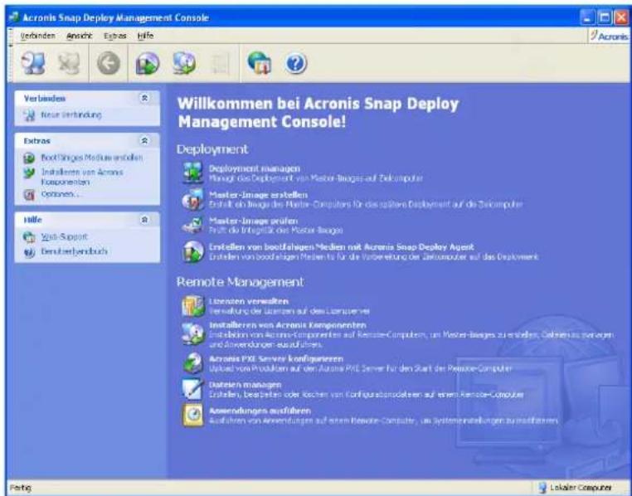Click the sidebar Installieren von Acronis Komponenten icon
The width and height of the screenshot is (632, 496).
tap(29, 173)
